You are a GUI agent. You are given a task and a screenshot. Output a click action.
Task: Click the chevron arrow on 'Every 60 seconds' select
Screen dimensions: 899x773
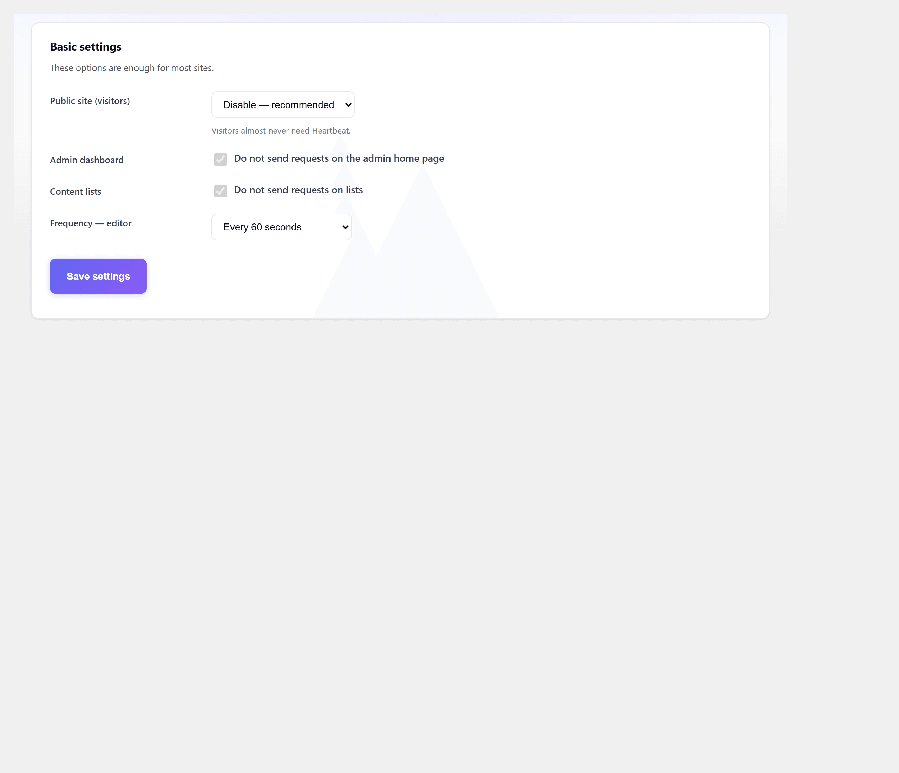[x=345, y=227]
